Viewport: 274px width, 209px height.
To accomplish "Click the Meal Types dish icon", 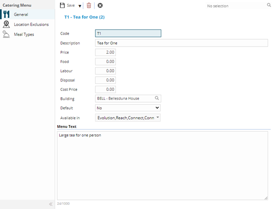I will point(6,34).
